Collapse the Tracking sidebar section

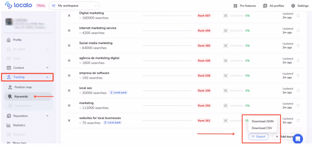pos(47,77)
